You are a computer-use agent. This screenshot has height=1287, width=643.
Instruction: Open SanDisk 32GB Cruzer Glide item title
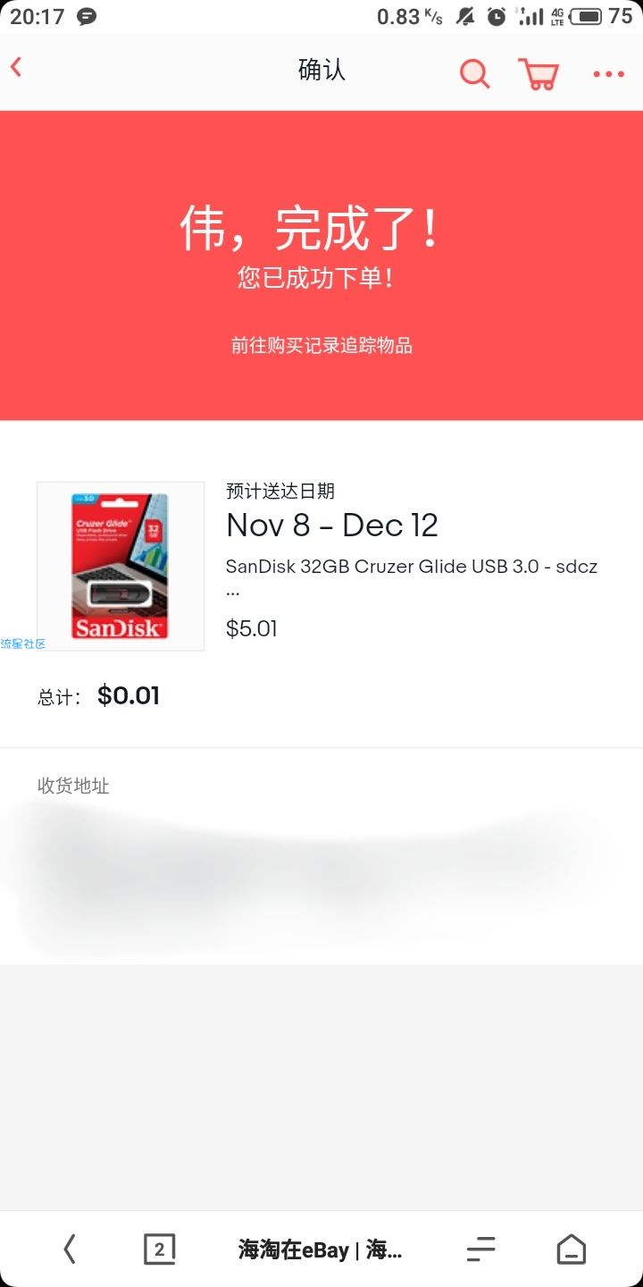(x=412, y=577)
